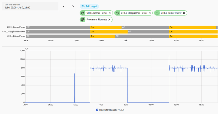The width and height of the screenshot is (218, 114).
Task: Remove the Flowmeter Flowrate target
Action: pyautogui.click(x=109, y=20)
